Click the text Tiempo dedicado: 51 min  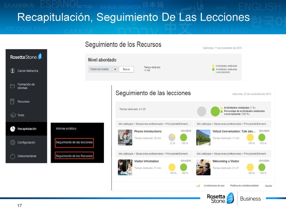pos(147,168)
